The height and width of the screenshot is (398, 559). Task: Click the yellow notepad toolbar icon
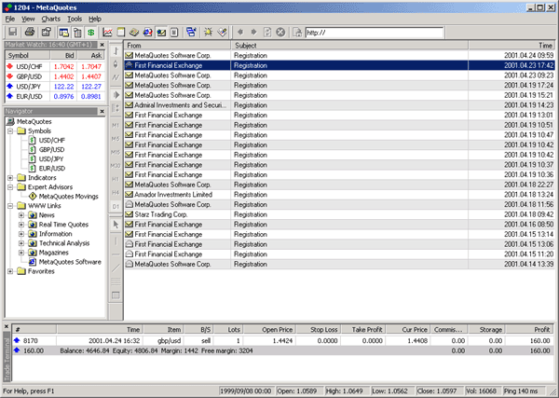pyautogui.click(x=121, y=33)
